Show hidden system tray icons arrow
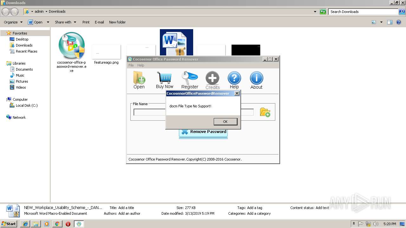The image size is (406, 228). (x=354, y=224)
